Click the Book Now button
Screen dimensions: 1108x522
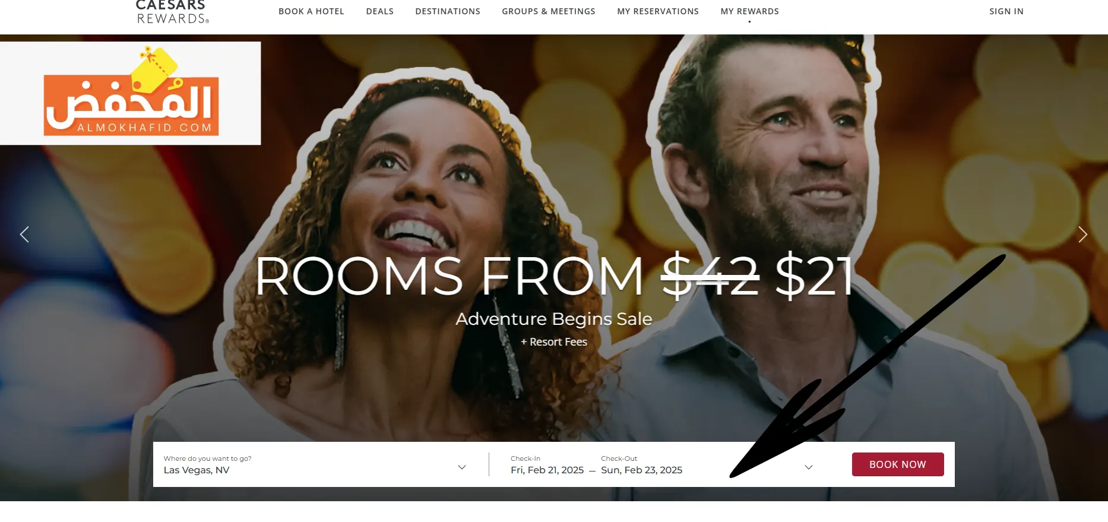coord(898,464)
